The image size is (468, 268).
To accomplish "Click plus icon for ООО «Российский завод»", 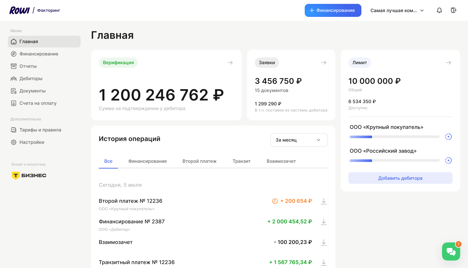I will coord(448,161).
